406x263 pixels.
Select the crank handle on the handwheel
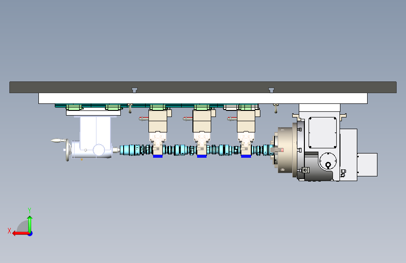pos(59,140)
